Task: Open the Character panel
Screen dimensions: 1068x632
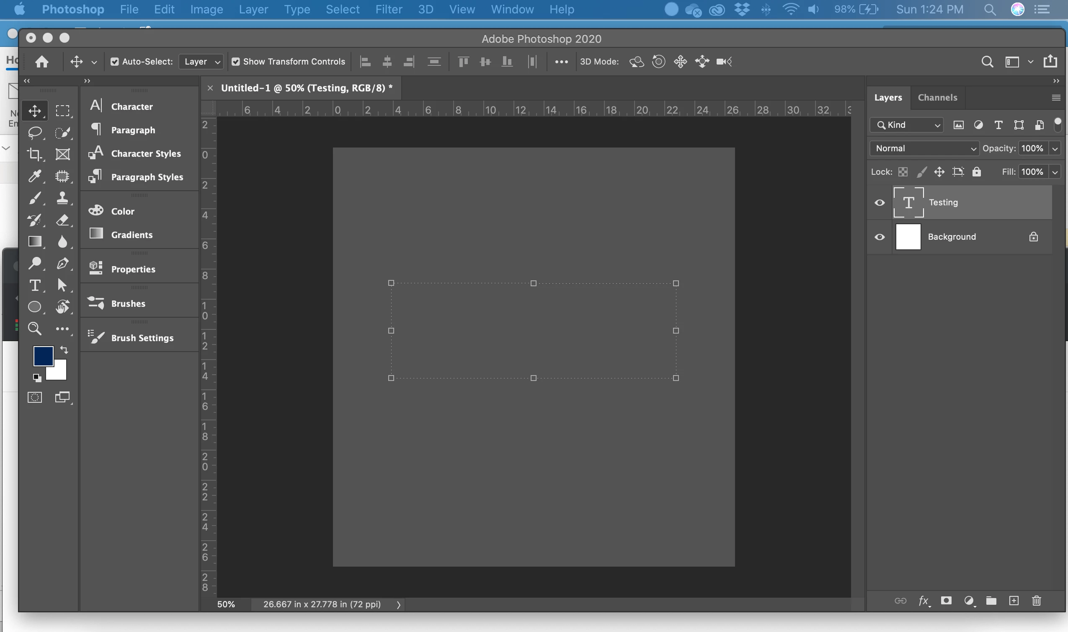Action: 132,106
